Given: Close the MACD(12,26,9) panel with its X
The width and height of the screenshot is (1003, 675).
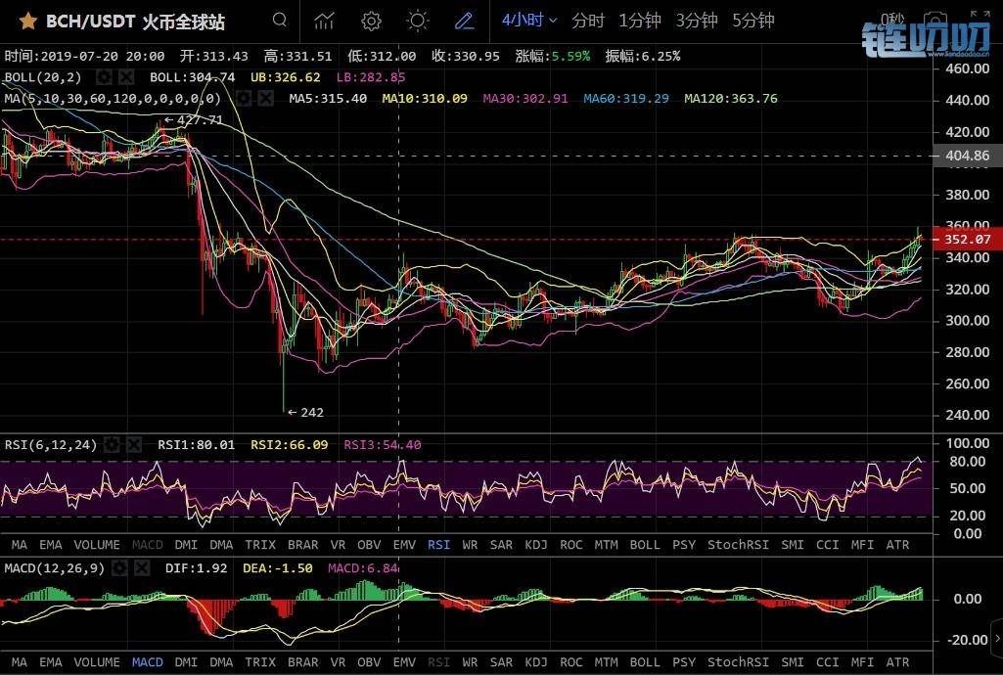Looking at the screenshot, I should click(x=141, y=567).
